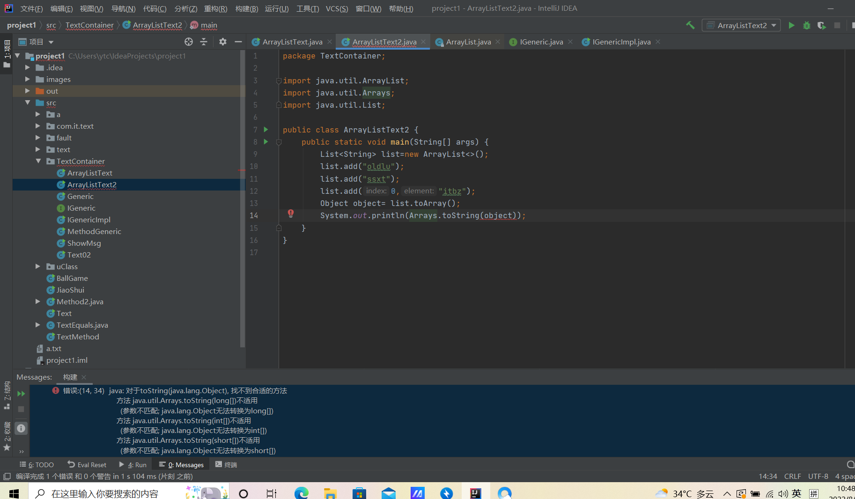Click UTF-8 encoding in status bar
The width and height of the screenshot is (855, 499).
coord(818,477)
